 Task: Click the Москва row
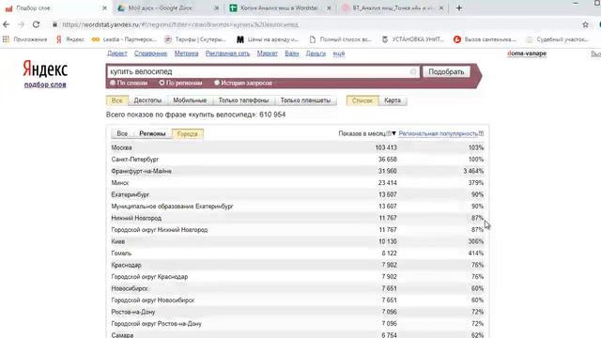pyautogui.click(x=298, y=147)
